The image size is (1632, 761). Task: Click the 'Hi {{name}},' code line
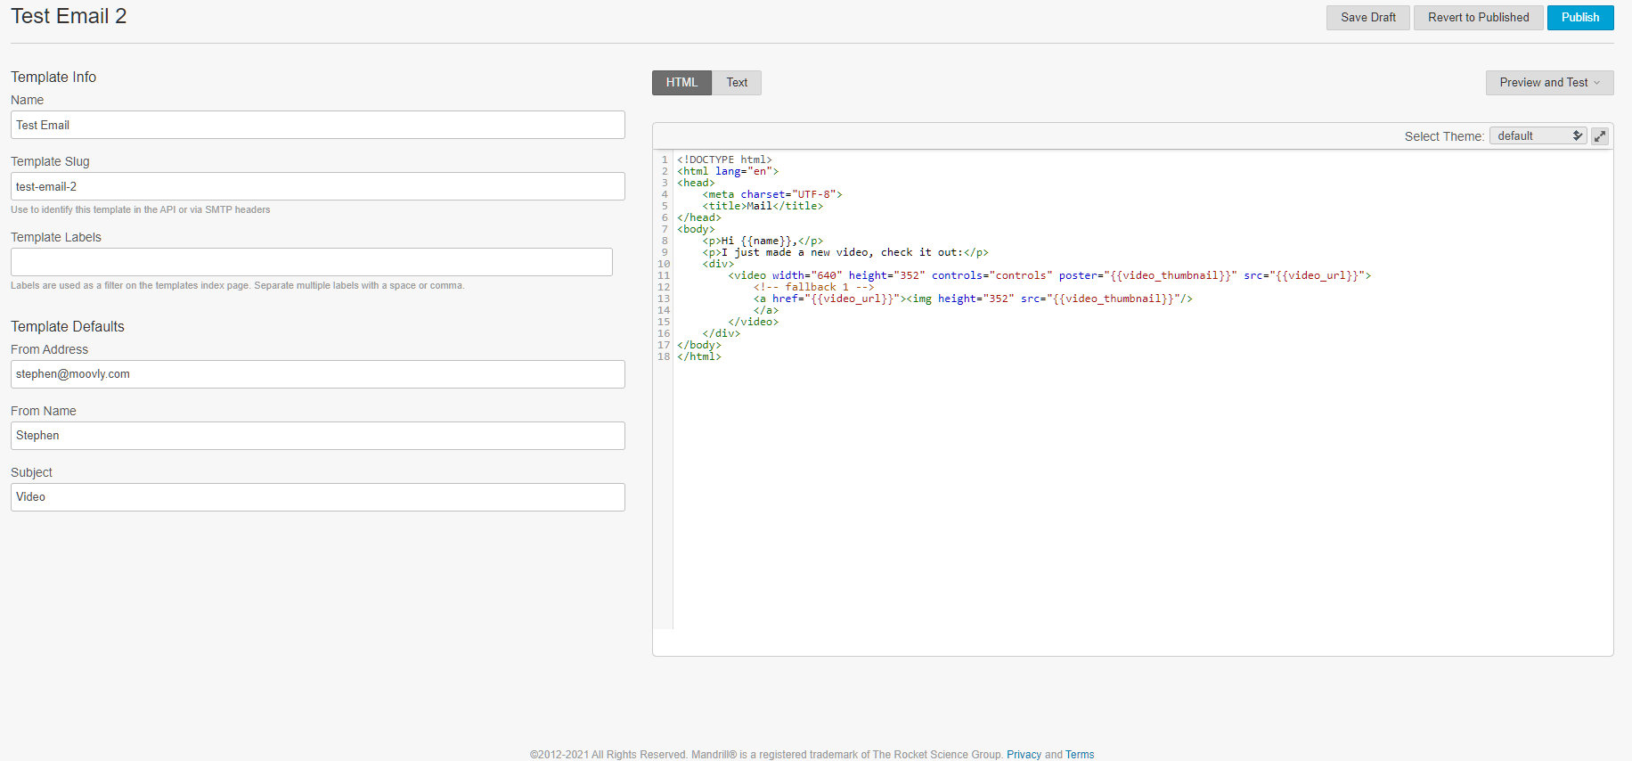763,241
